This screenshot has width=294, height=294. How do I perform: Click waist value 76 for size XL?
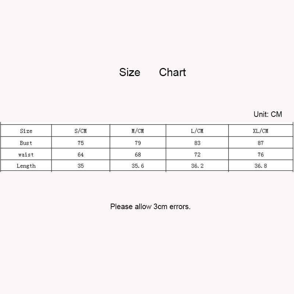(x=261, y=155)
